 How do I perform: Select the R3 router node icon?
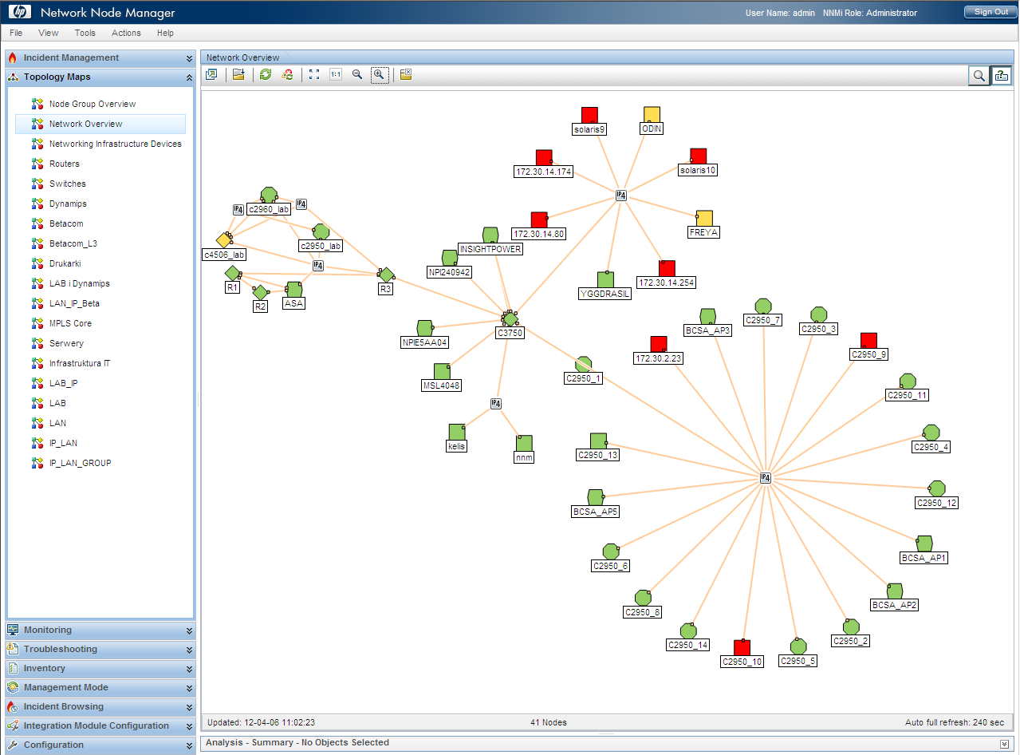386,275
